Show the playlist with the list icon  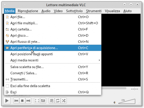(52, 101)
